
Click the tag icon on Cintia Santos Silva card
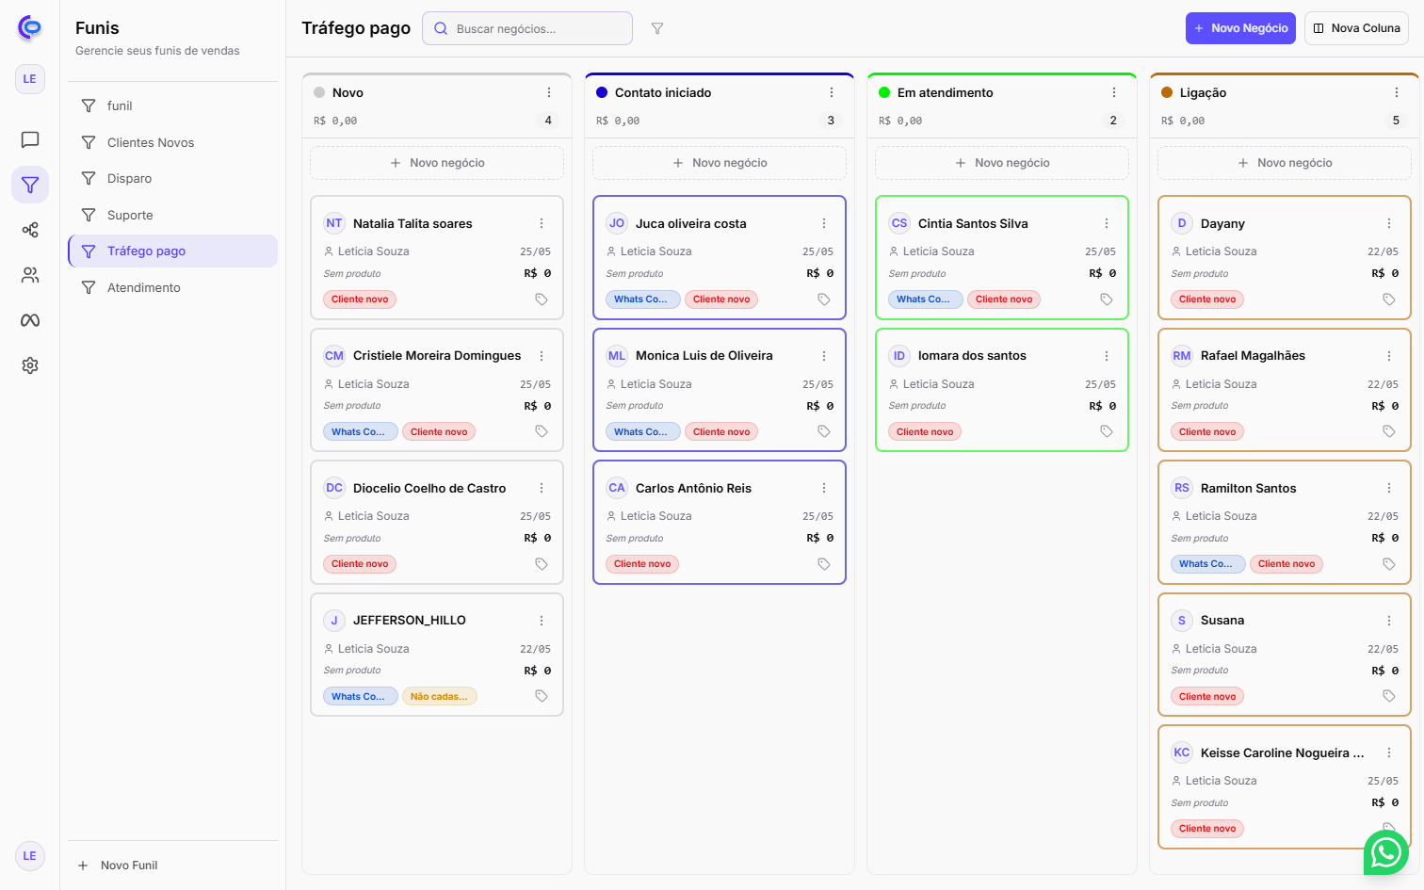click(1107, 299)
